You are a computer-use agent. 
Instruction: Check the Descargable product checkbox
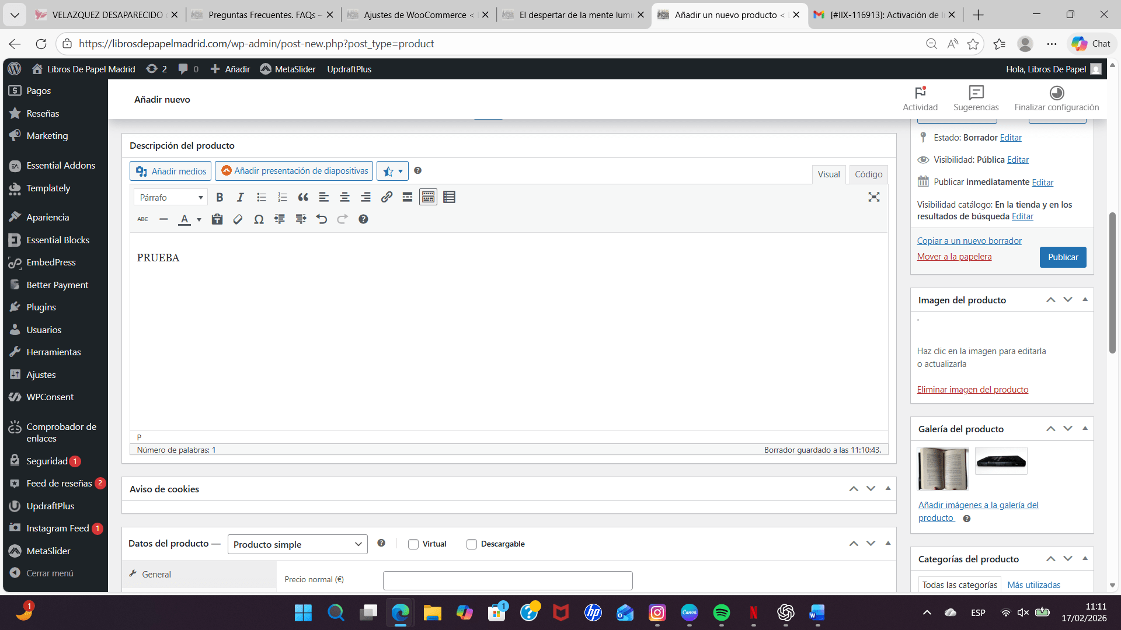tap(472, 544)
